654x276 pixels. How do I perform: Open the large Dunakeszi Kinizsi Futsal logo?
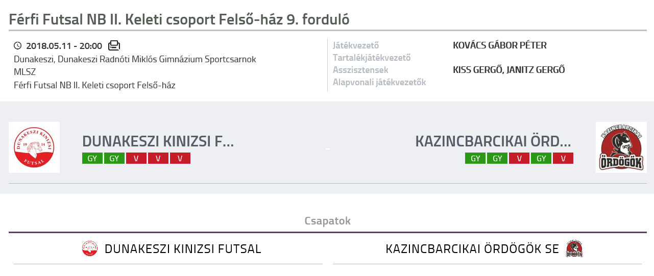point(34,147)
